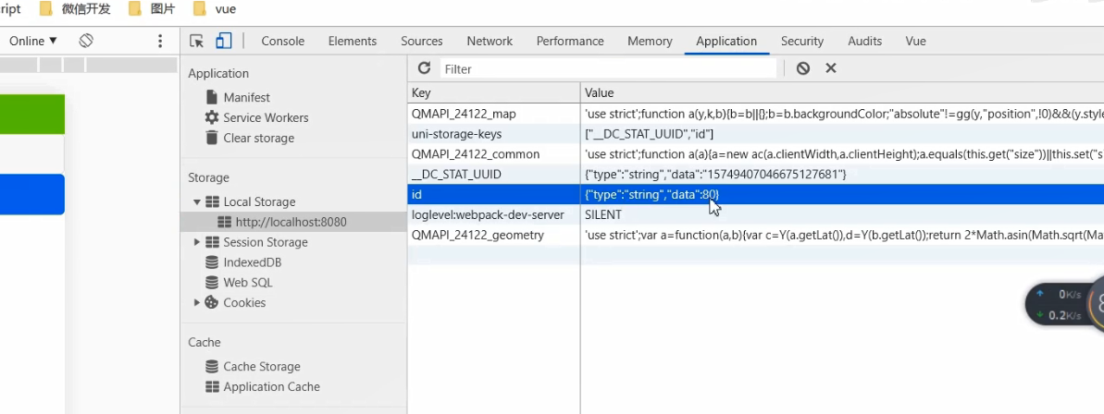Screen dimensions: 1104x414
Task: Click the refresh storage icon
Action: pyautogui.click(x=424, y=68)
